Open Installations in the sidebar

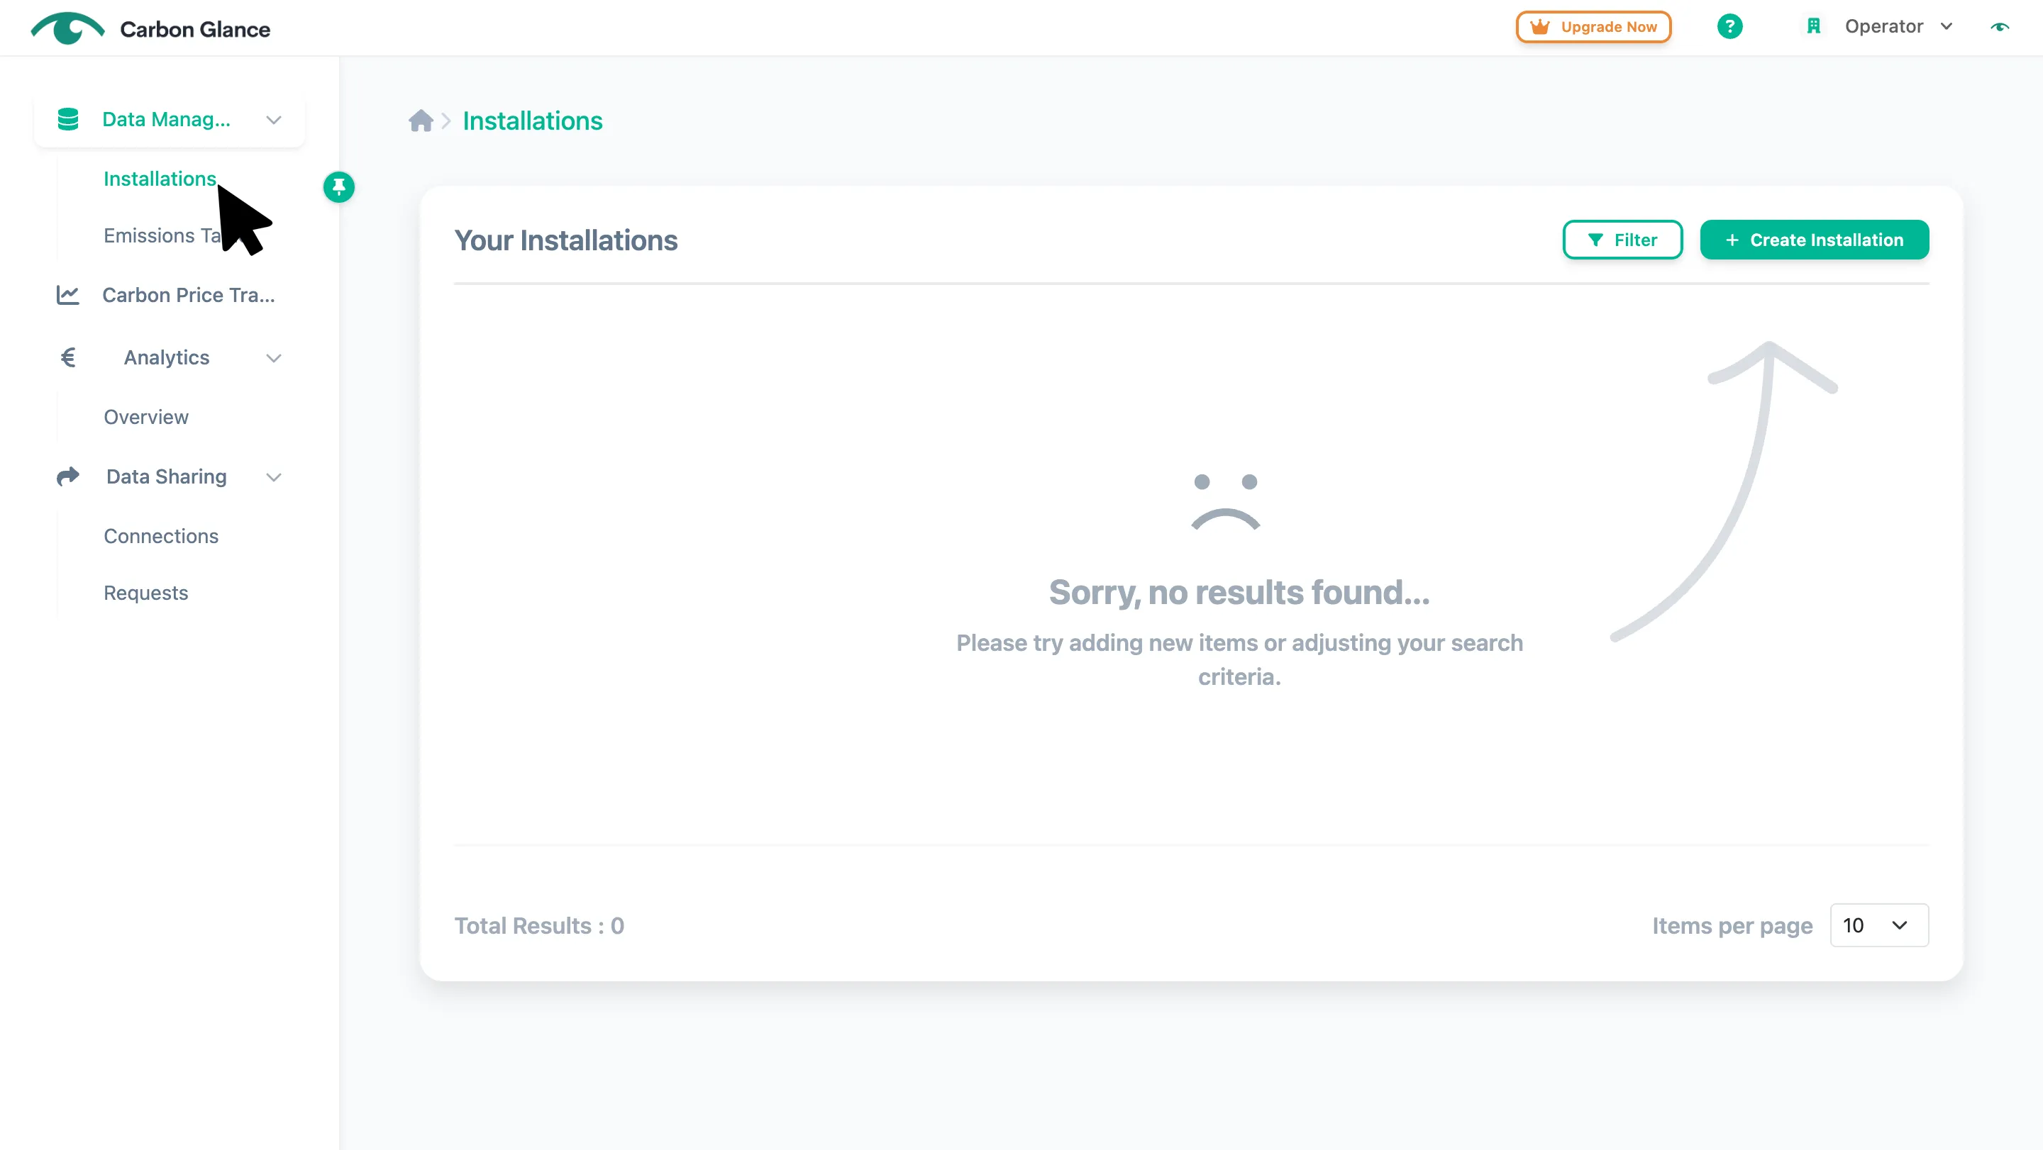click(160, 179)
